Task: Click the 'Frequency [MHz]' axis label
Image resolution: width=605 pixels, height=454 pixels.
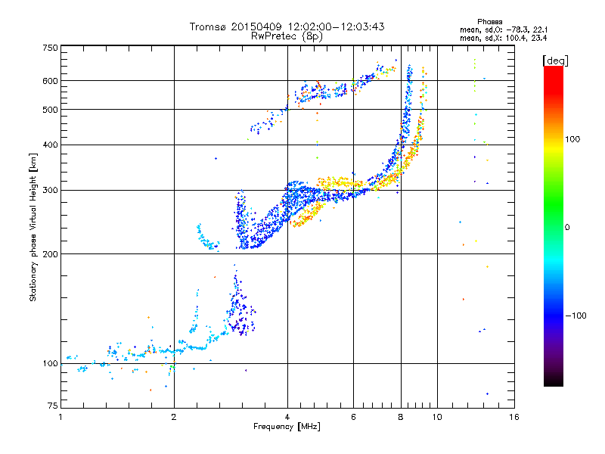Action: coord(287,427)
